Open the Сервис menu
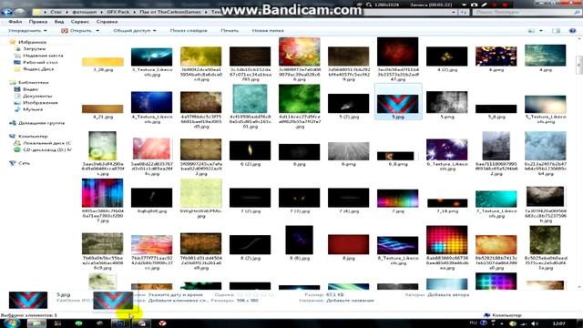The width and height of the screenshot is (583, 328). pos(79,22)
